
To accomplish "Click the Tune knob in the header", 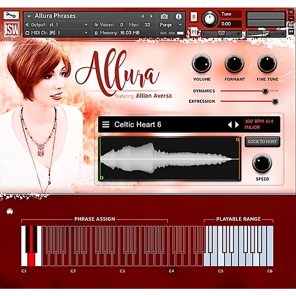I will point(209,19).
